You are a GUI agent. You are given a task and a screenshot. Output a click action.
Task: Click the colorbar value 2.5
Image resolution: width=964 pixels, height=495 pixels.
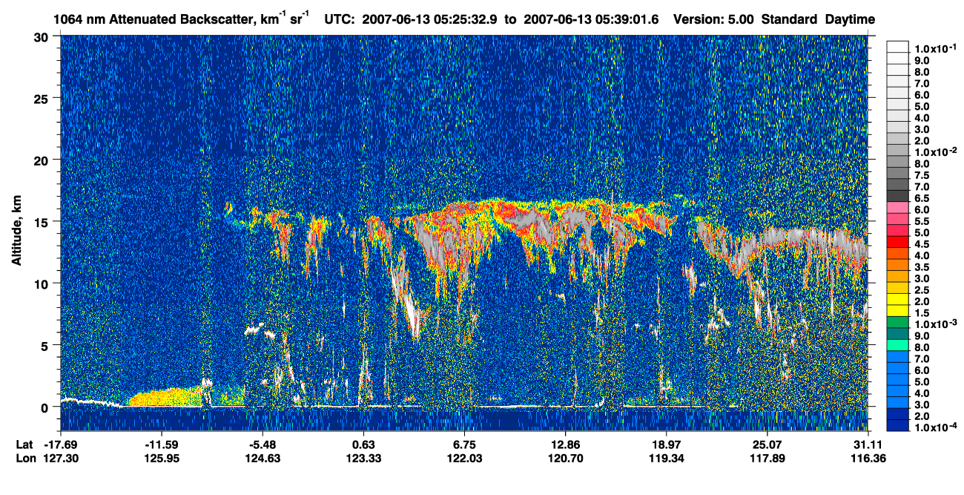(x=922, y=290)
